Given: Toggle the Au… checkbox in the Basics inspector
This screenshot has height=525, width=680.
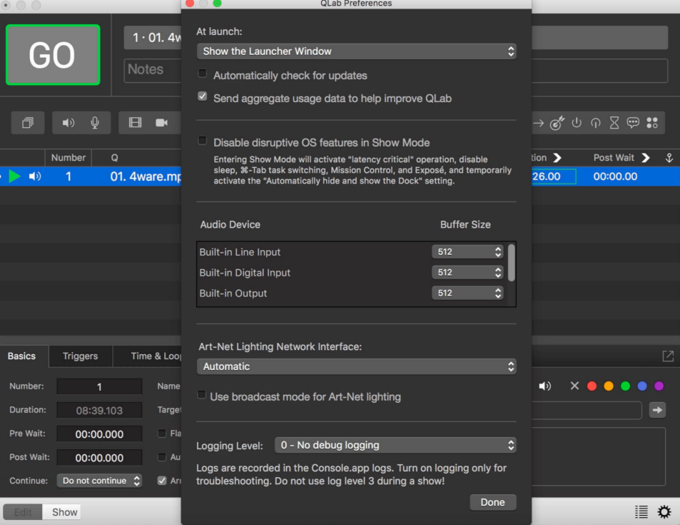Looking at the screenshot, I should pyautogui.click(x=162, y=457).
